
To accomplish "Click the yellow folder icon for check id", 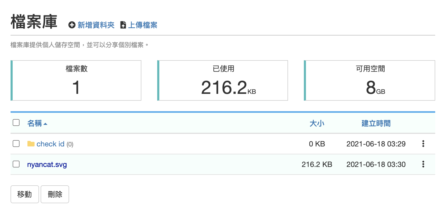I will [x=31, y=144].
